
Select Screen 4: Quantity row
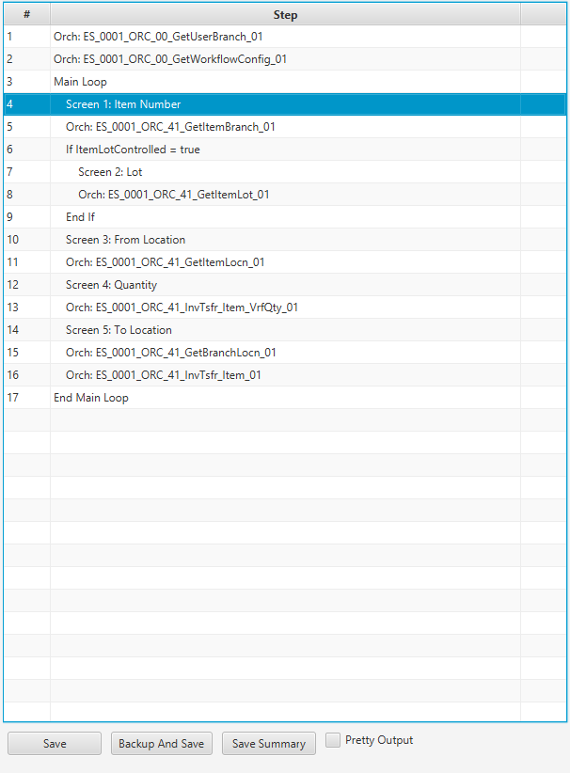click(285, 285)
